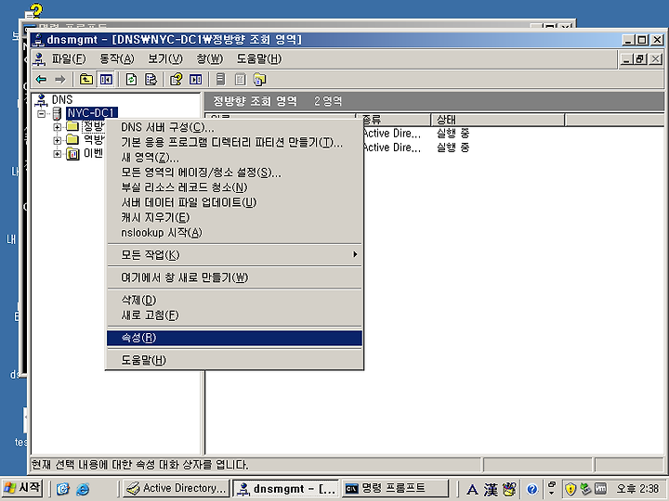Click the New zone folder toolbar icon
The height and width of the screenshot is (501, 669).
click(259, 79)
